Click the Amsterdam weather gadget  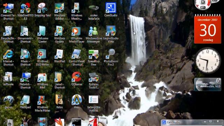pos(208,84)
